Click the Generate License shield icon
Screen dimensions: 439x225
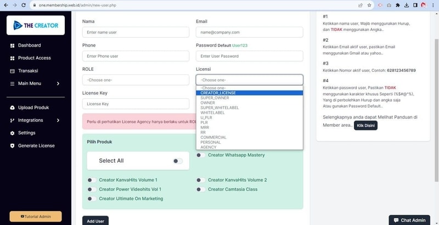point(12,145)
